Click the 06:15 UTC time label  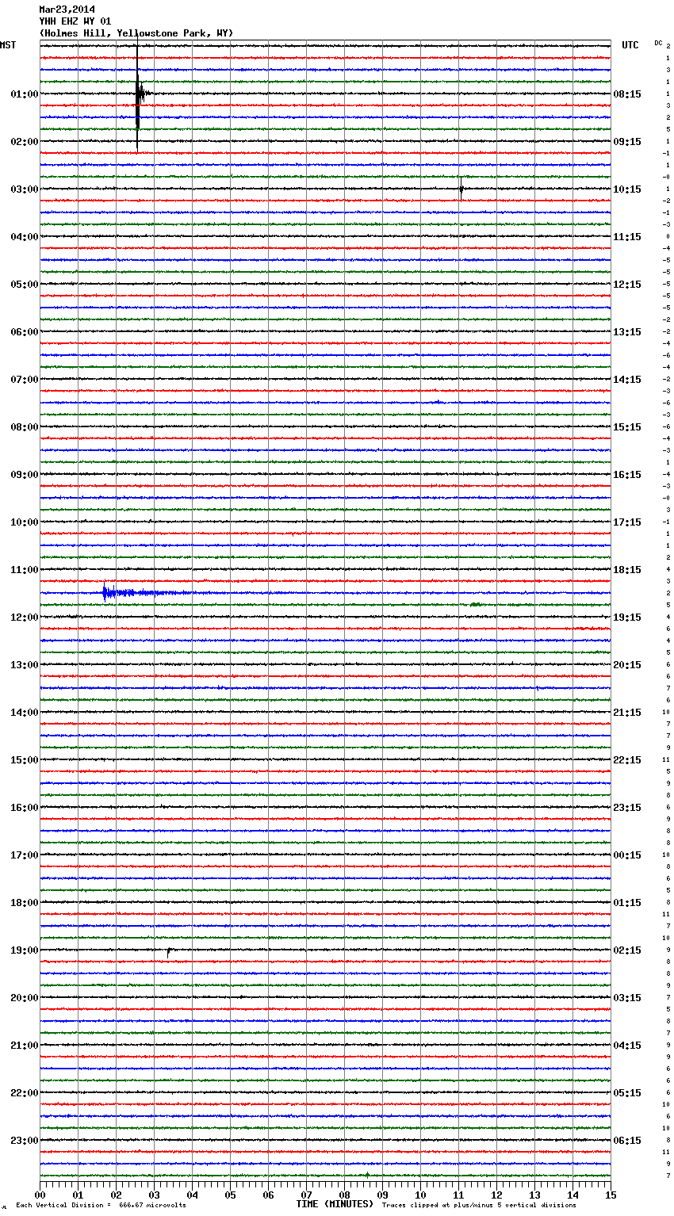coord(627,1141)
